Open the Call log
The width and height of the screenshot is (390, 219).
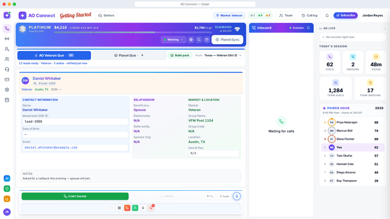(x=309, y=16)
